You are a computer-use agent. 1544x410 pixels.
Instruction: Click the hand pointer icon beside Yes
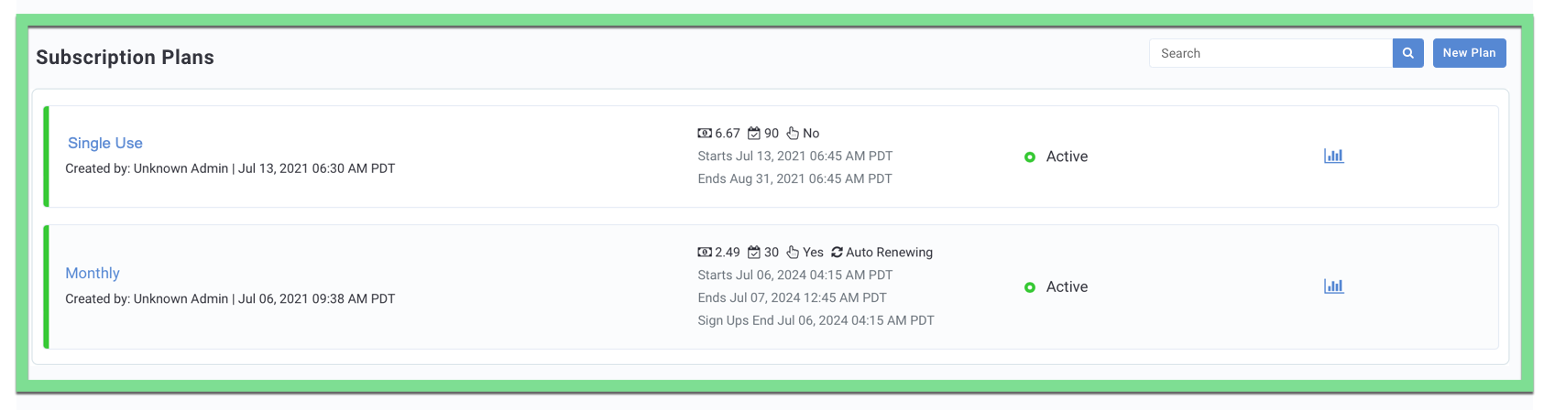[x=793, y=252]
